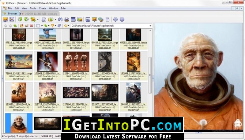Click the Open file toolbar icon
The image size is (245, 140).
click(x=5, y=20)
